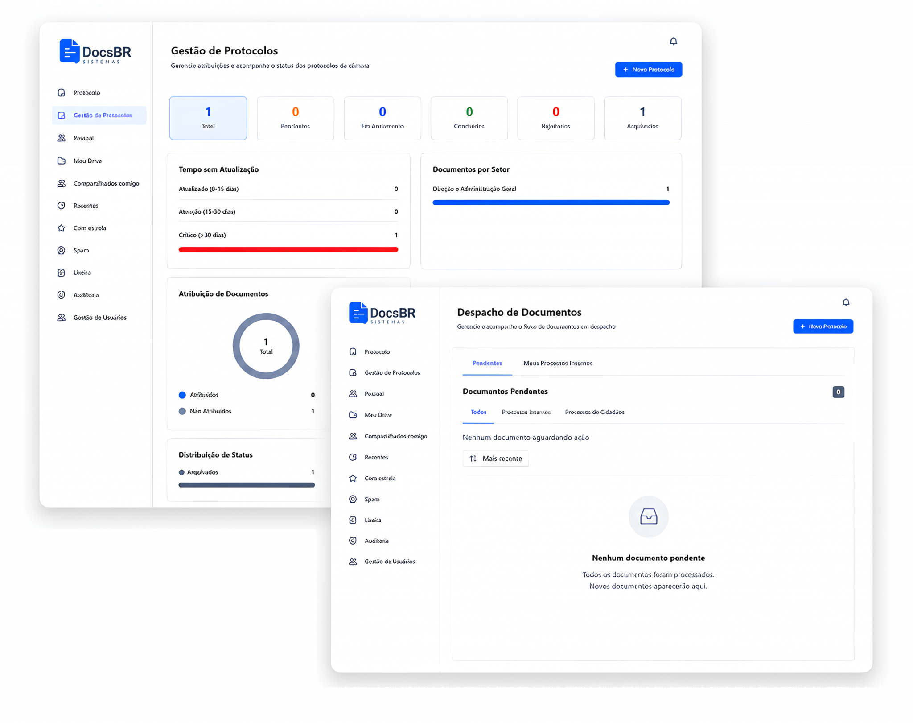Click the blue Atribuídos legend dot
913x723 pixels.
tap(182, 395)
